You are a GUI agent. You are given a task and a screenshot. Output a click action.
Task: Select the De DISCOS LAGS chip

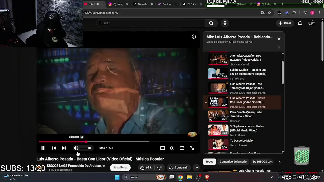coord(263,162)
